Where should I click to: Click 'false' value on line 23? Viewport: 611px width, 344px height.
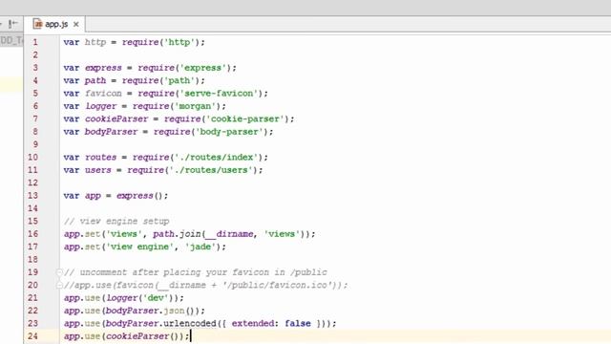click(298, 323)
